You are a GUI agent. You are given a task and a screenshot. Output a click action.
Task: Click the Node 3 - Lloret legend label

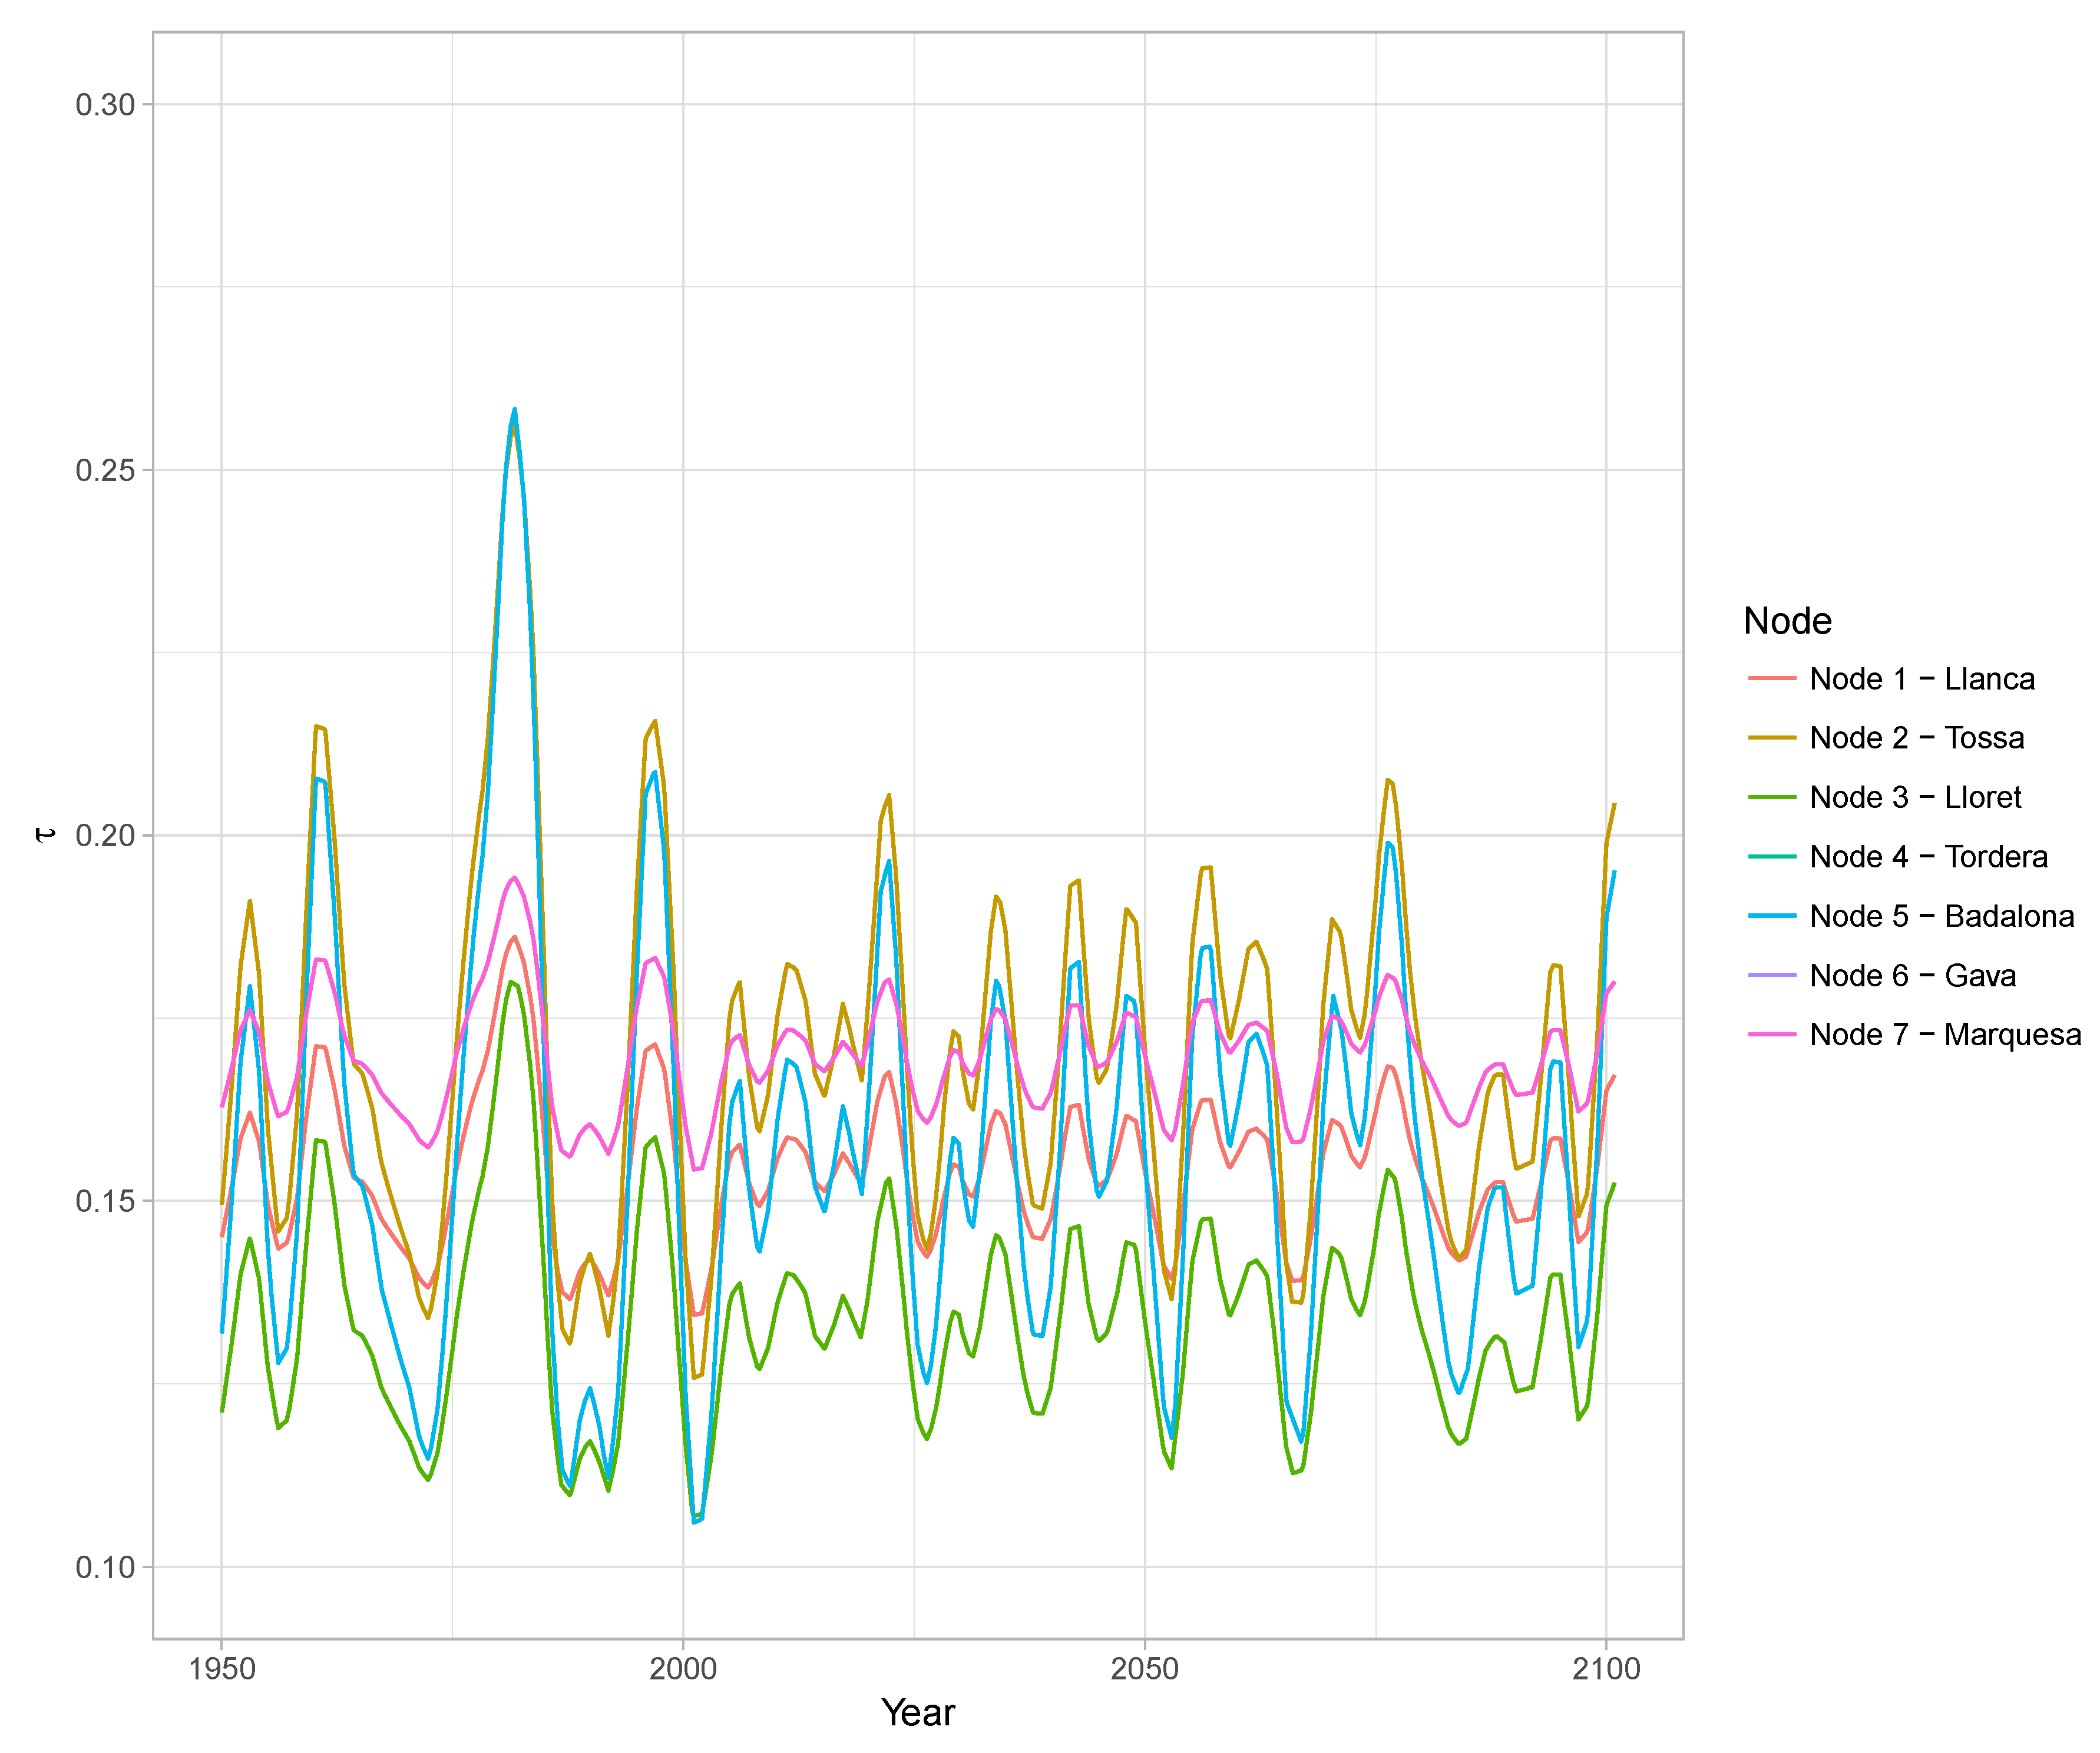(x=1915, y=797)
